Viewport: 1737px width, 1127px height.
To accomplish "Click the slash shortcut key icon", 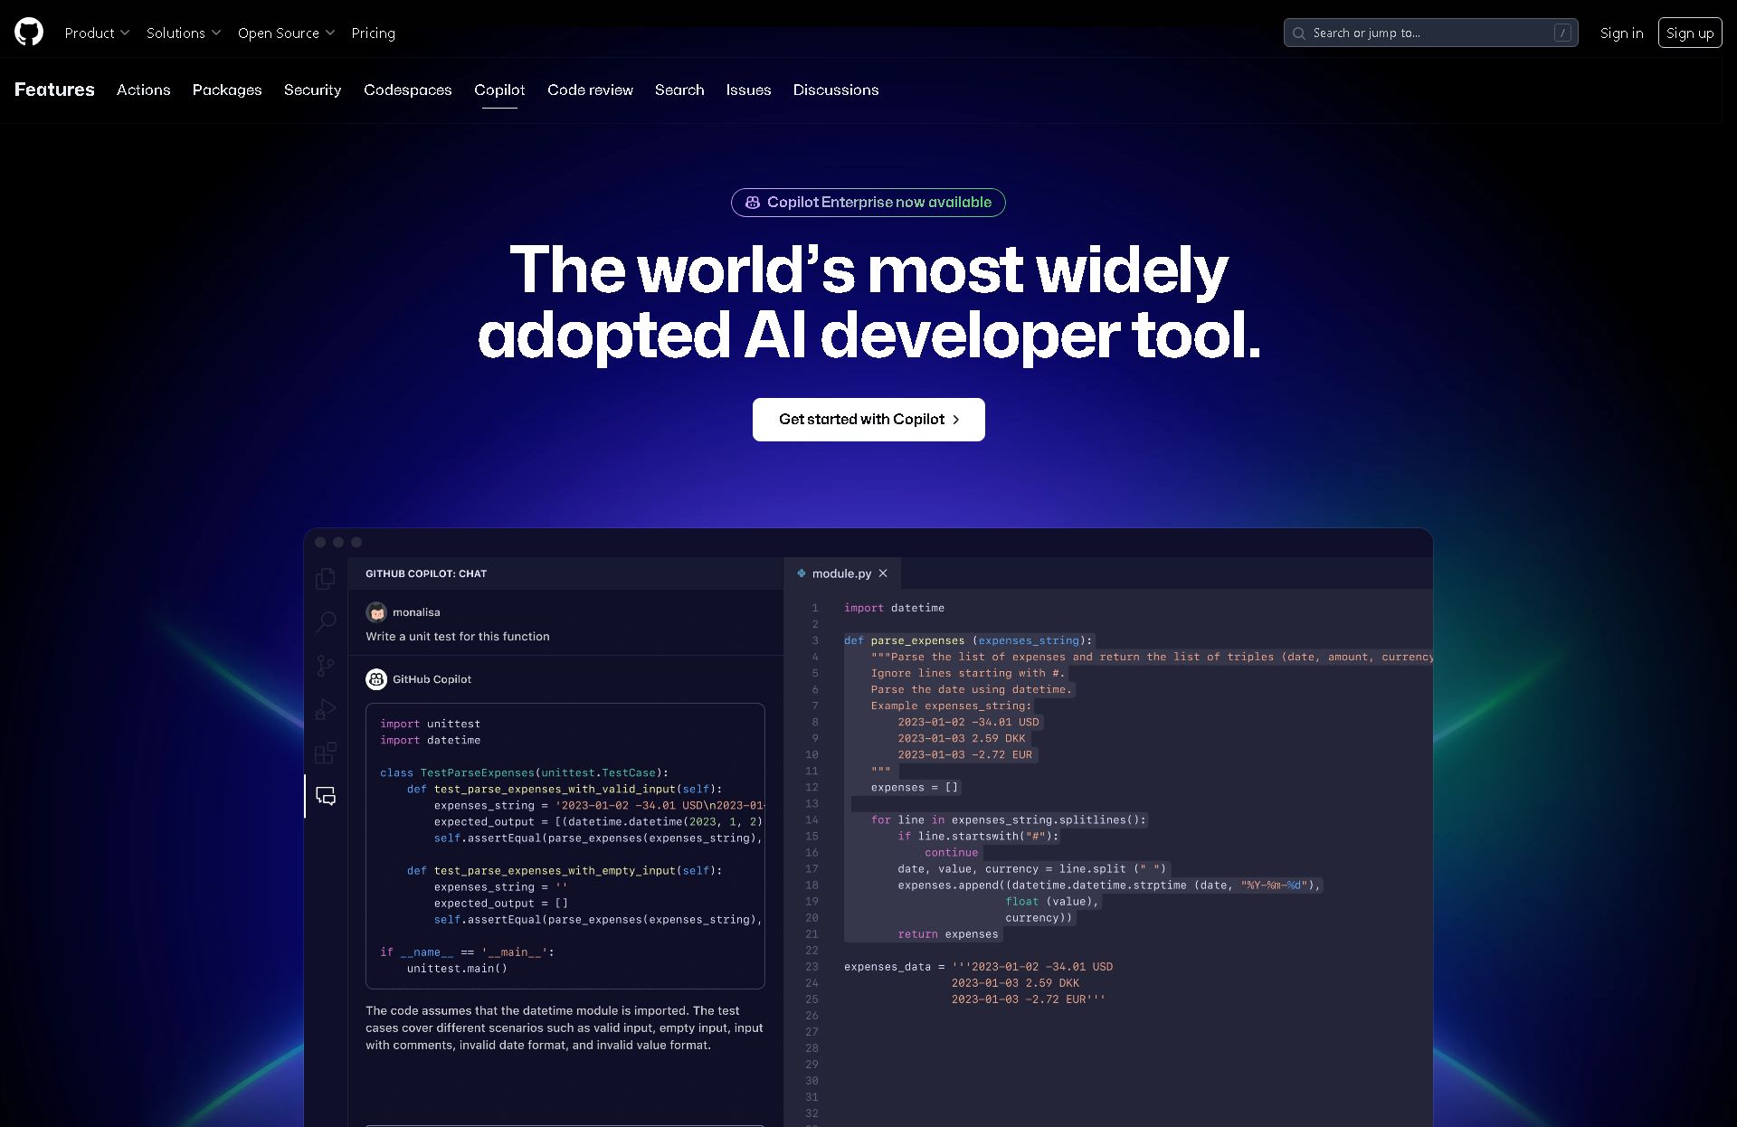I will 1561,33.
